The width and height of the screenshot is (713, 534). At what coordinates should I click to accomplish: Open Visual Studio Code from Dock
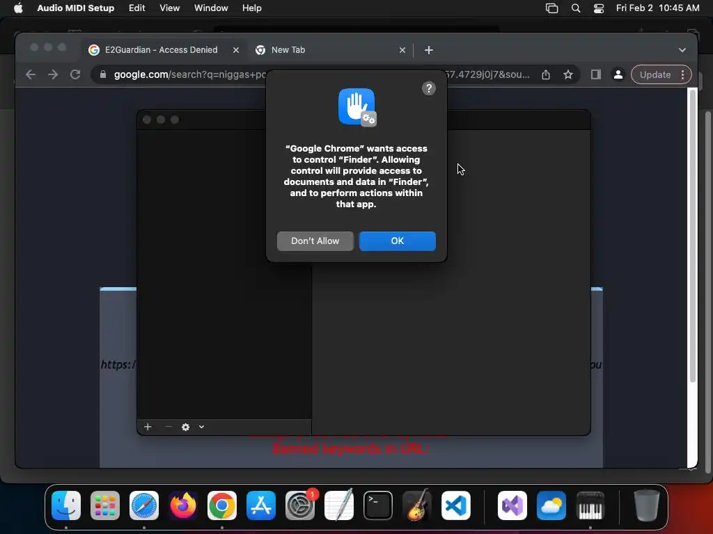click(456, 505)
